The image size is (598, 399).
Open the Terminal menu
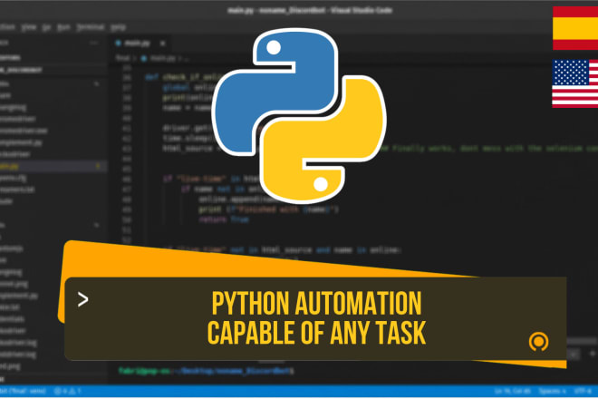click(x=91, y=27)
